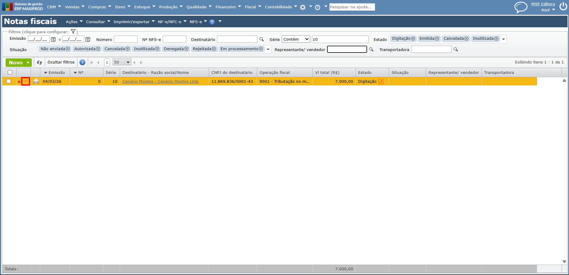
Task: Open the Fiscal menu
Action: pos(253,7)
